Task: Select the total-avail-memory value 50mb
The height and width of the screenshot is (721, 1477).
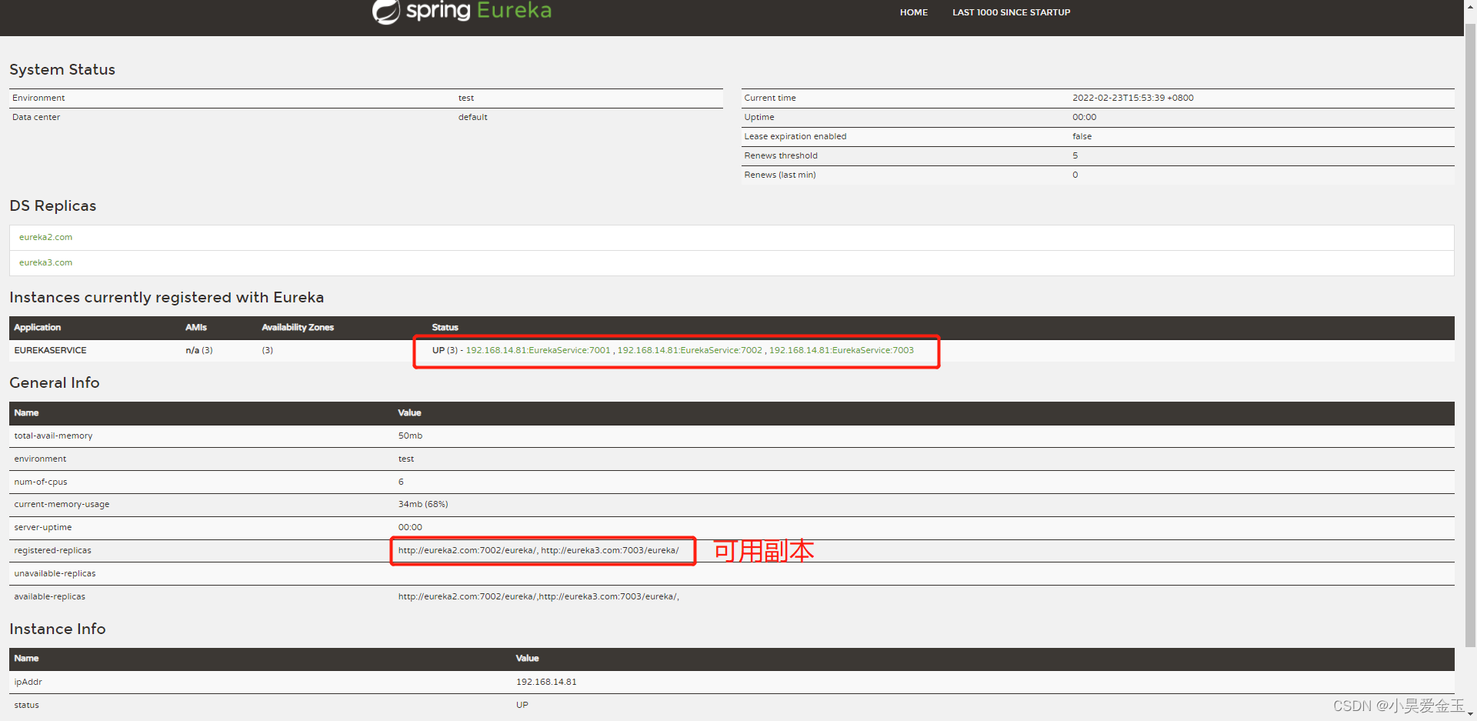Action: pyautogui.click(x=410, y=436)
